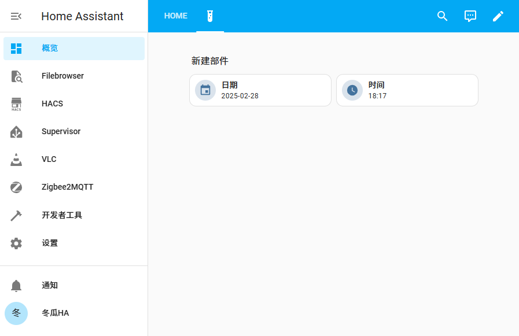Open the HACS sidebar label
The width and height of the screenshot is (519, 336).
52,104
